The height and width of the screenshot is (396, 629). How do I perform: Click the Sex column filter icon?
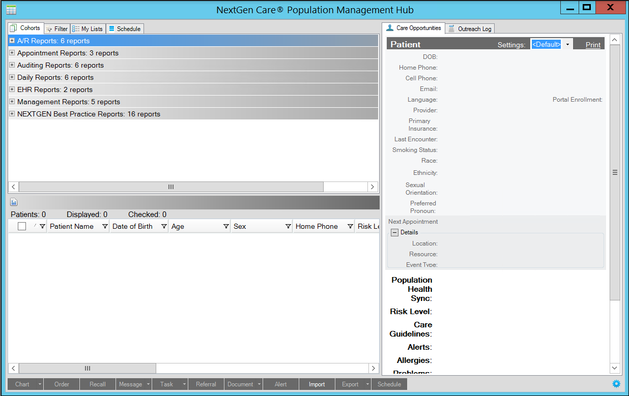(x=288, y=226)
